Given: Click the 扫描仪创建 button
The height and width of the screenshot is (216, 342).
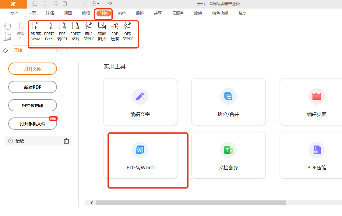Looking at the screenshot, I should (x=33, y=106).
